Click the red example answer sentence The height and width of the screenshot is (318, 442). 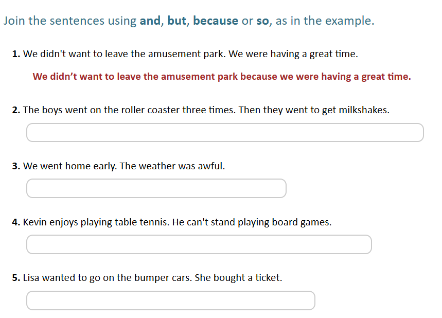222,76
